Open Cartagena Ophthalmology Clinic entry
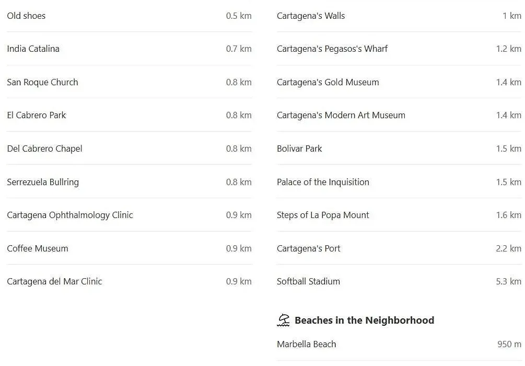 coord(129,215)
